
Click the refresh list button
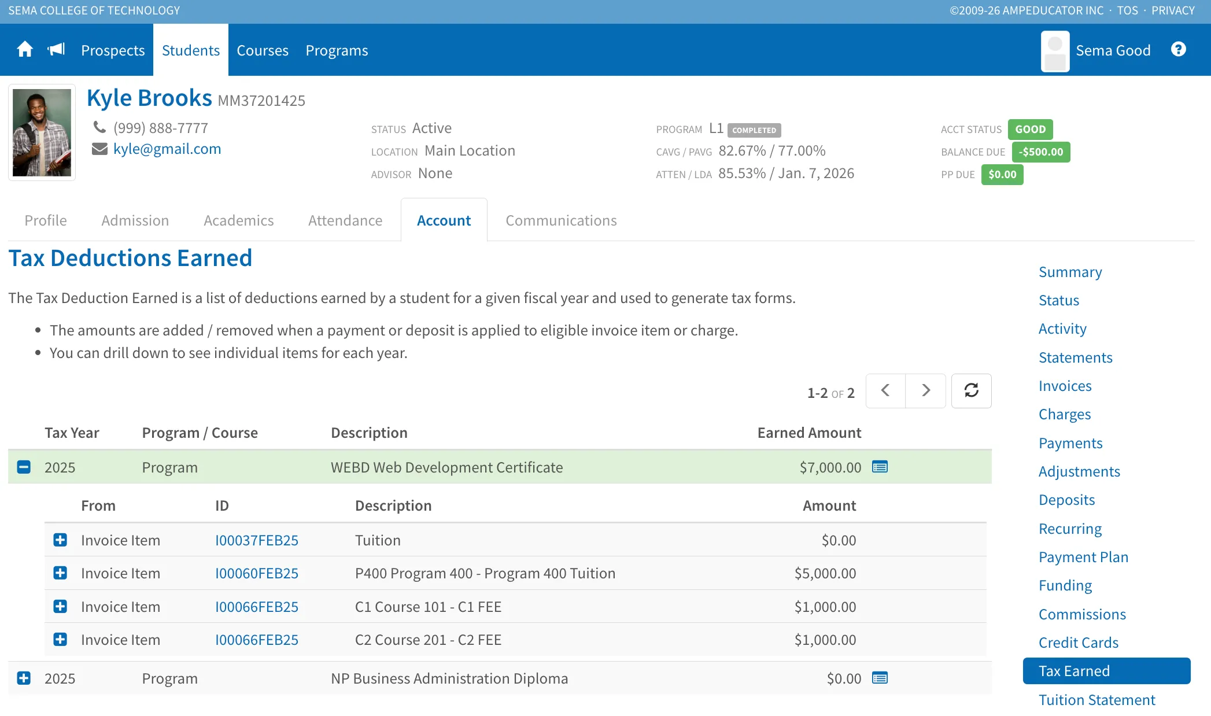click(x=971, y=391)
